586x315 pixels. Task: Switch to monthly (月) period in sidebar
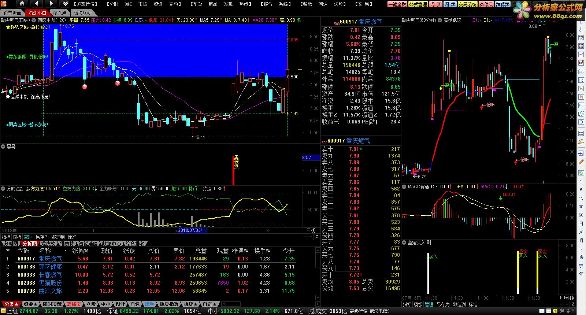pos(581,240)
